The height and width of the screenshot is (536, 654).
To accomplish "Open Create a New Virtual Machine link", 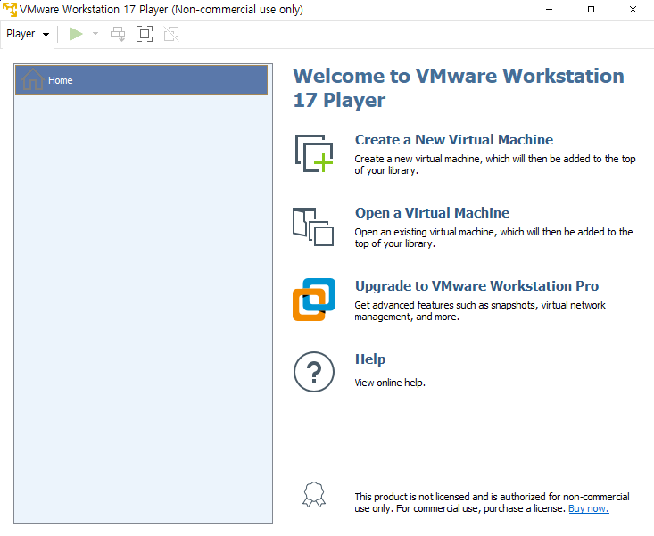I will [x=454, y=140].
